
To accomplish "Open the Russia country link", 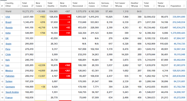I will click(9, 27).
